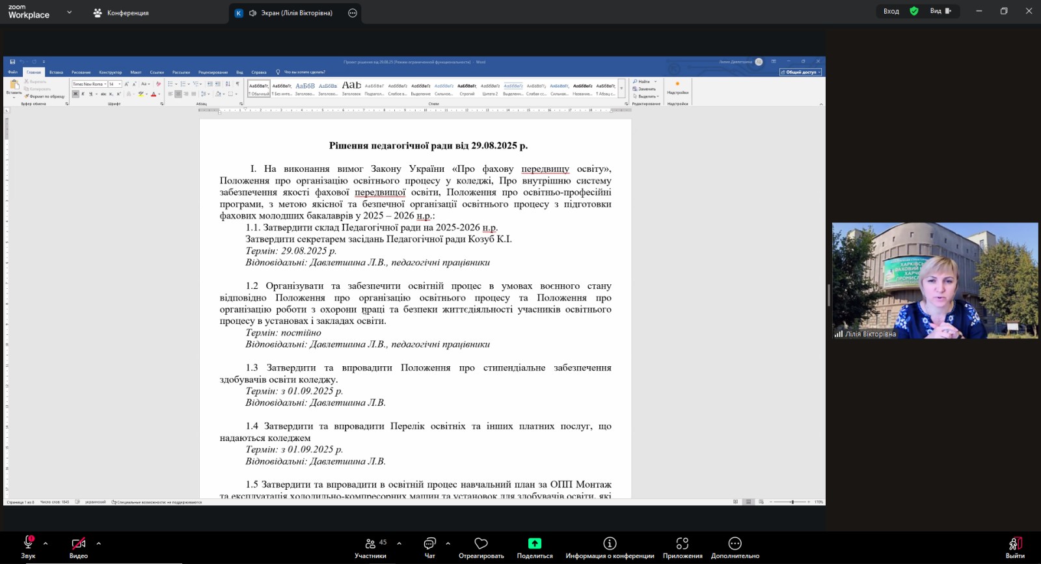Image resolution: width=1041 pixels, height=564 pixels.
Task: Click Формат по образцу format painter
Action: 44,96
